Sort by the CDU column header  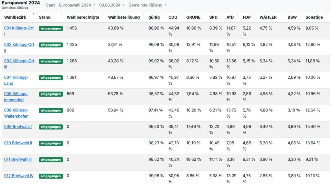(173, 17)
